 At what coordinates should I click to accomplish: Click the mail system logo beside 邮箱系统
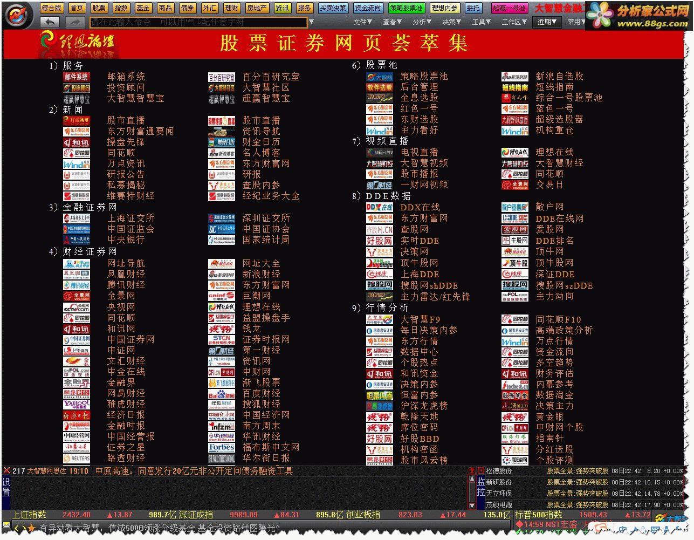pos(77,77)
